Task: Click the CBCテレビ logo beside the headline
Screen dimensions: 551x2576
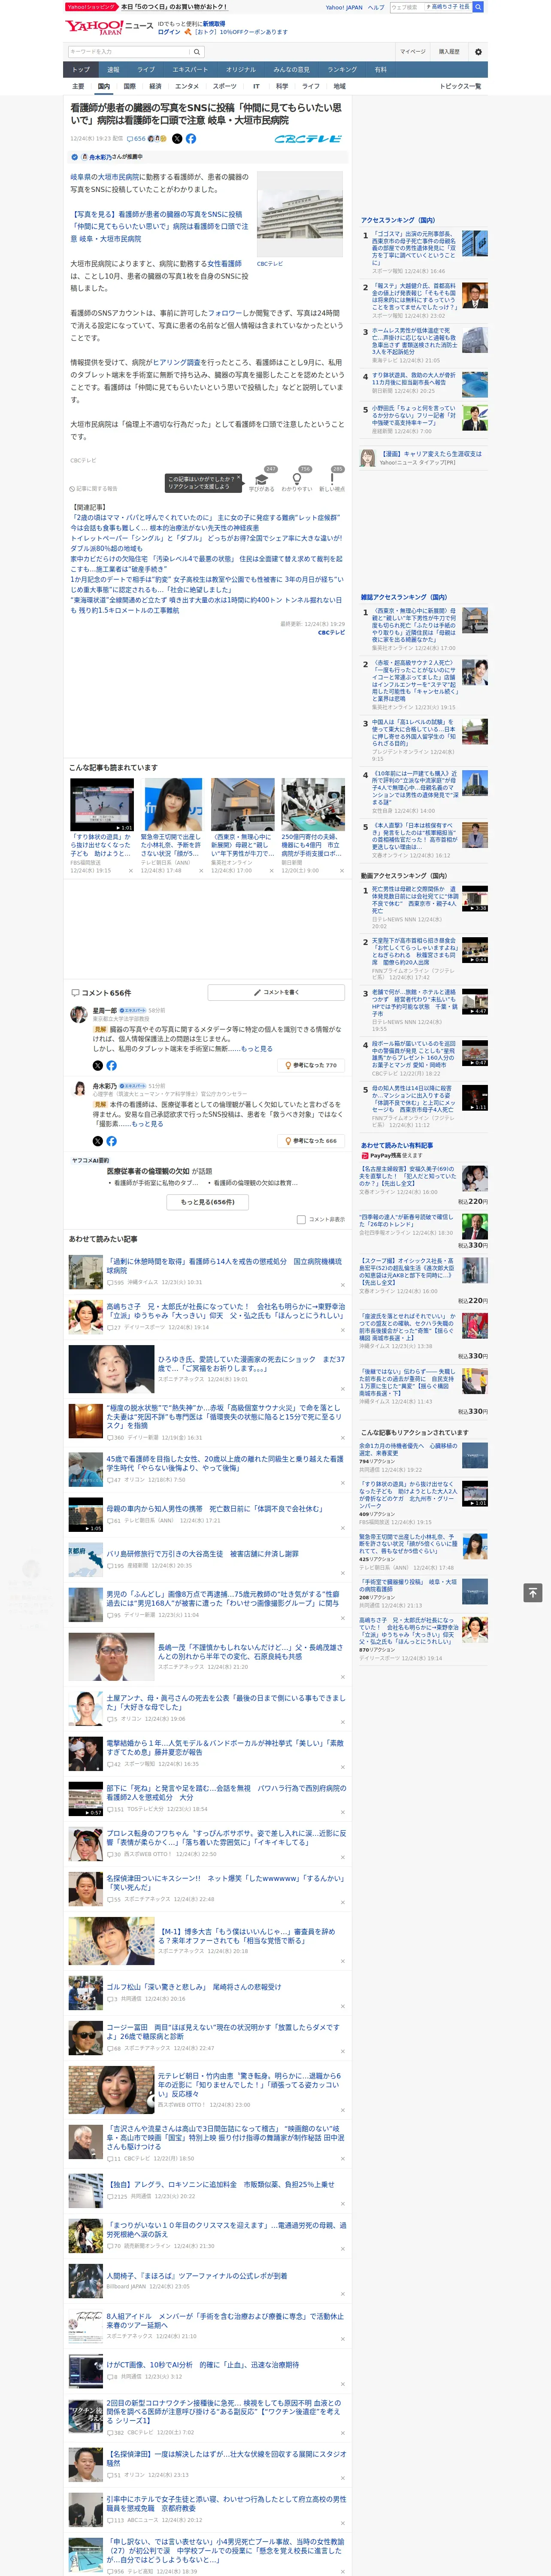Action: (308, 139)
